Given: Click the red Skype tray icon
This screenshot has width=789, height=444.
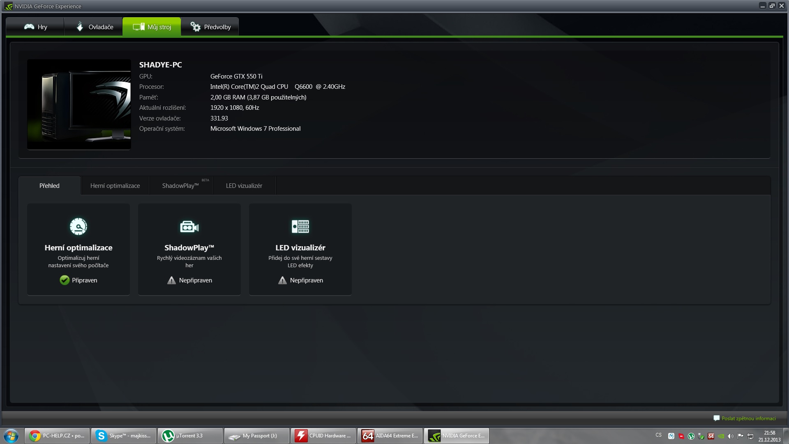Looking at the screenshot, I should coord(681,436).
